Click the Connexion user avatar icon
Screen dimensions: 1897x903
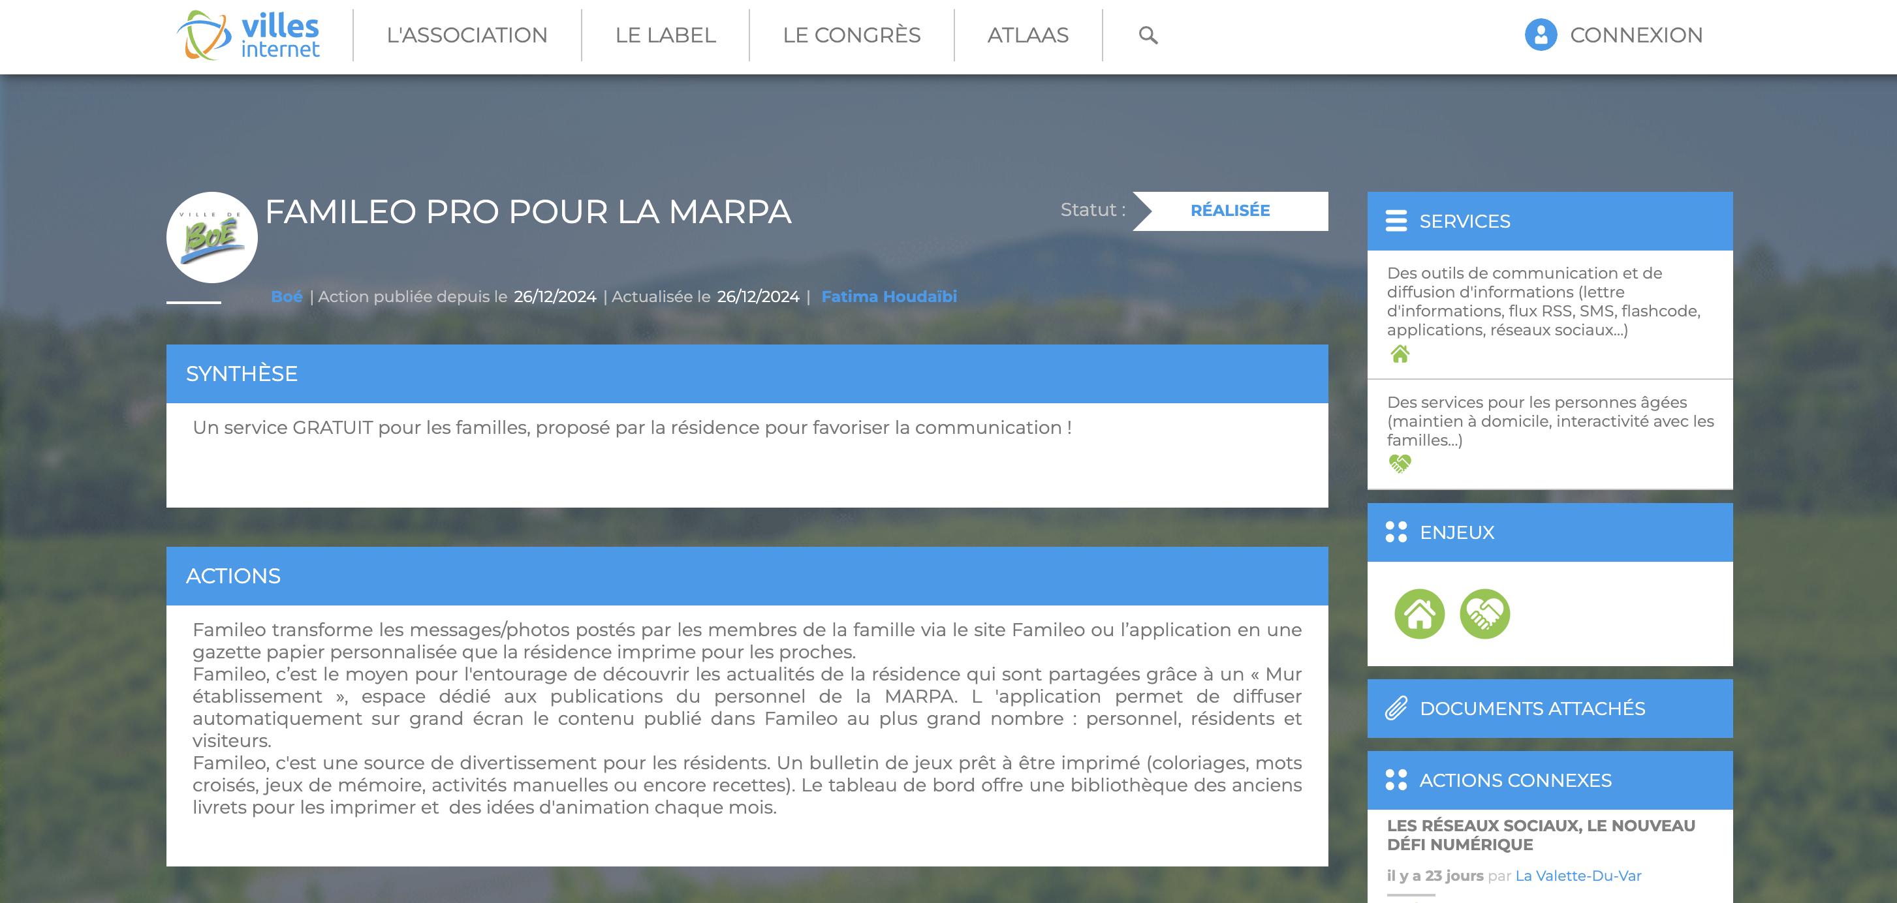(x=1541, y=35)
